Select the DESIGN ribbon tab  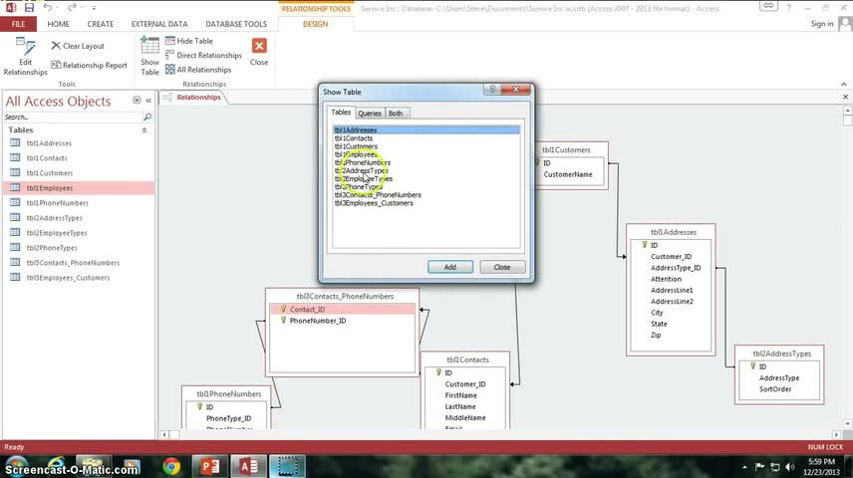coord(316,24)
